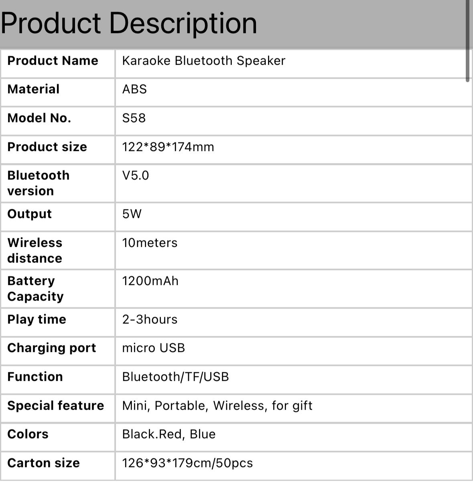Select the Bluetooth/TF/USB function value
Image resolution: width=473 pixels, height=493 pixels.
(175, 377)
